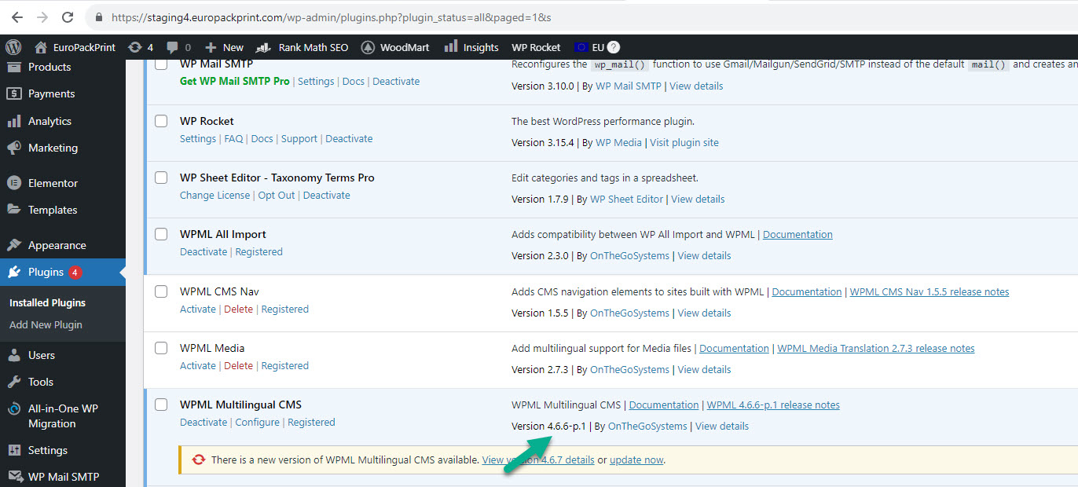Open WPML CMS Nav 1.5.5 release notes
Image resolution: width=1078 pixels, height=487 pixels.
point(929,291)
